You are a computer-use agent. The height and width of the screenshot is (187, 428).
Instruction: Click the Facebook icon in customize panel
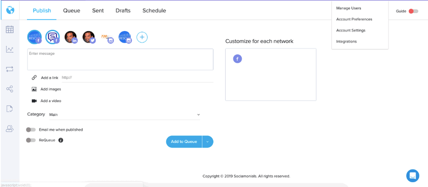coord(237,59)
